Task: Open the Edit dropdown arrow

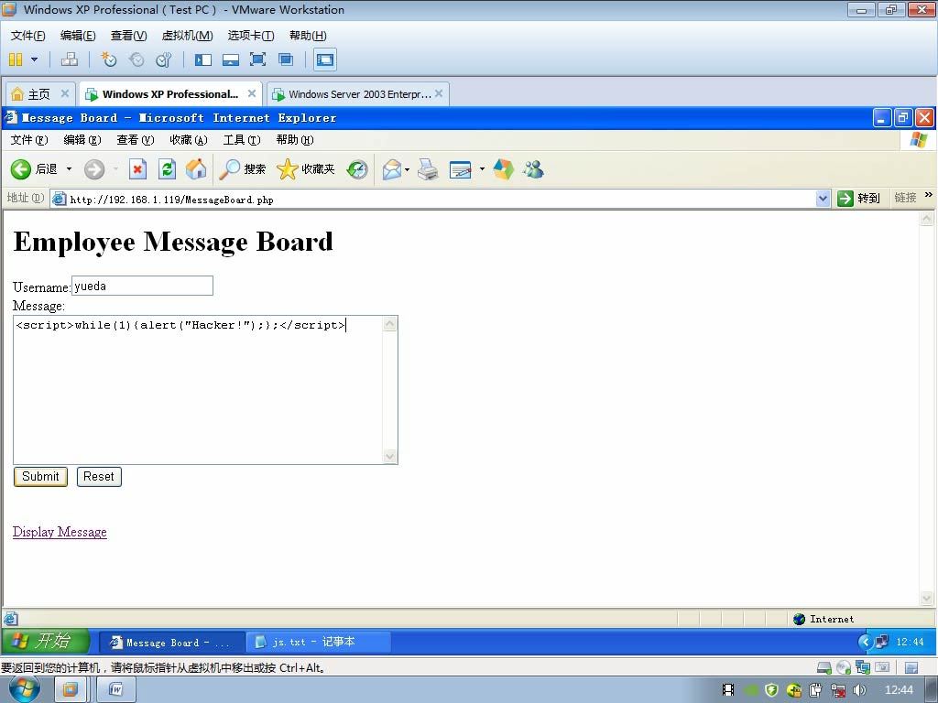Action: 482,169
